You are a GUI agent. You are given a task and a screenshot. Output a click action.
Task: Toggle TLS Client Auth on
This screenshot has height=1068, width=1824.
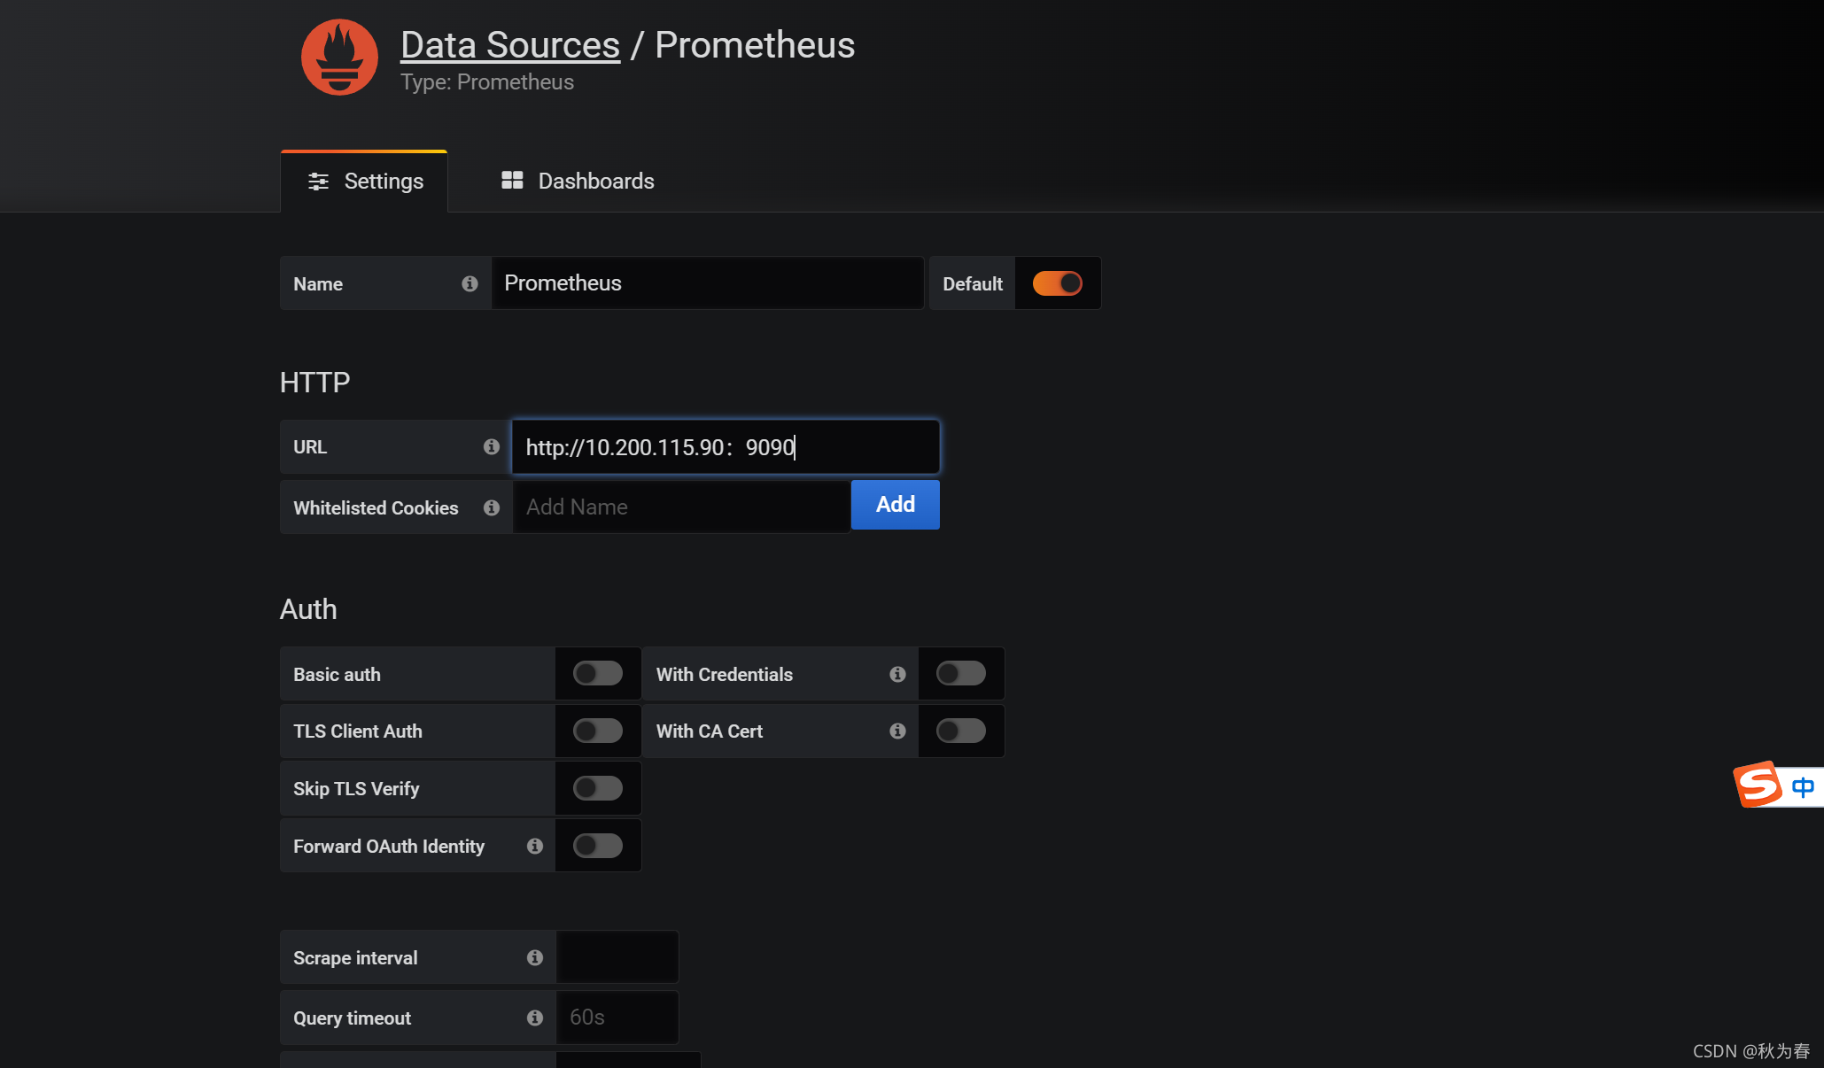[x=597, y=731]
